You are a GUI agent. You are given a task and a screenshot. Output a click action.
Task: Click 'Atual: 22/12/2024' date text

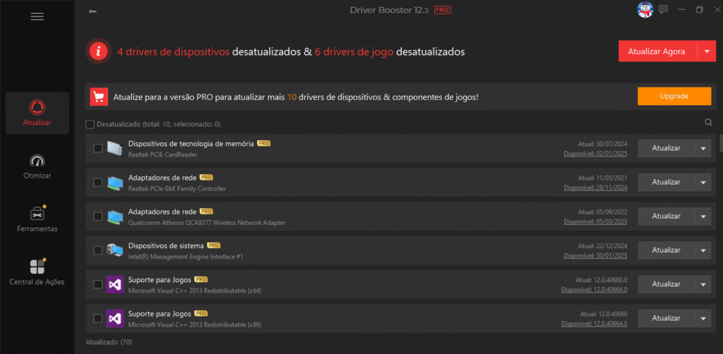[x=603, y=246]
